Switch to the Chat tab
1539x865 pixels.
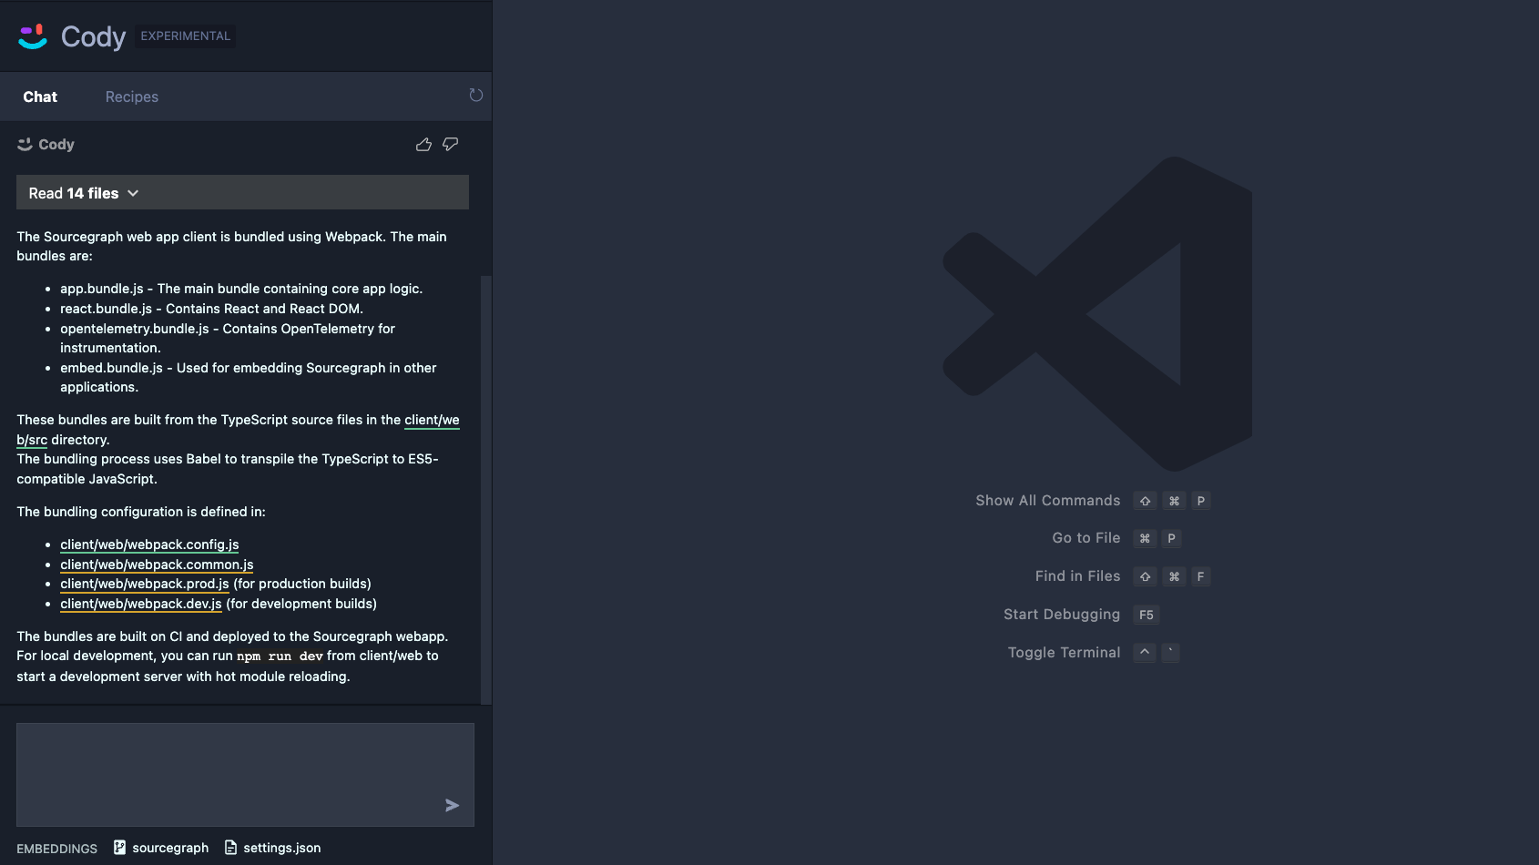(x=40, y=97)
